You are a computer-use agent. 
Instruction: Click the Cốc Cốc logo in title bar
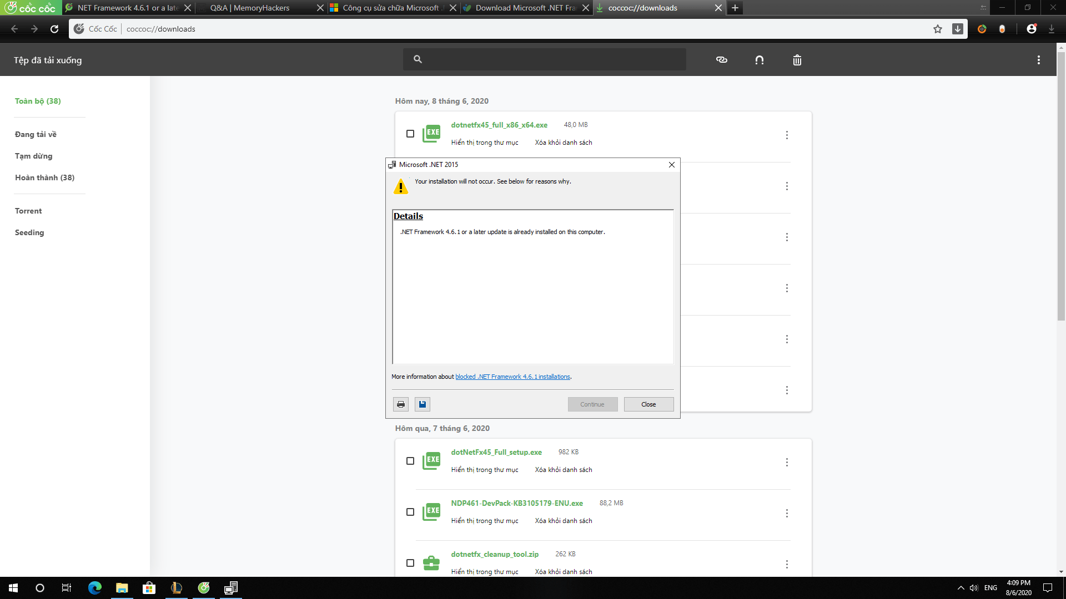[x=31, y=8]
